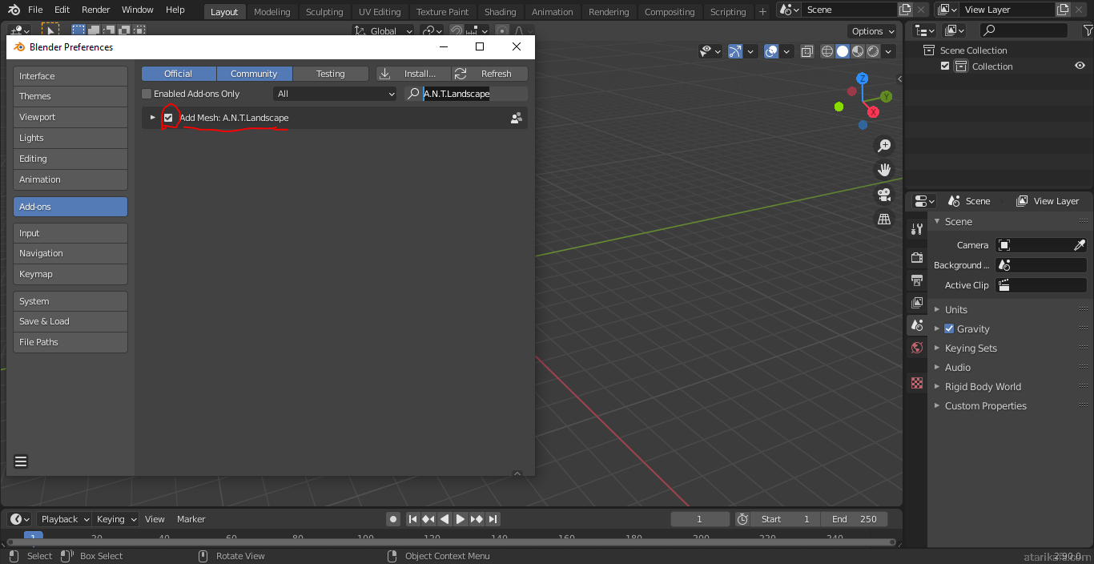Disable the A.N.T.Landscape add-on checkbox

pos(168,118)
